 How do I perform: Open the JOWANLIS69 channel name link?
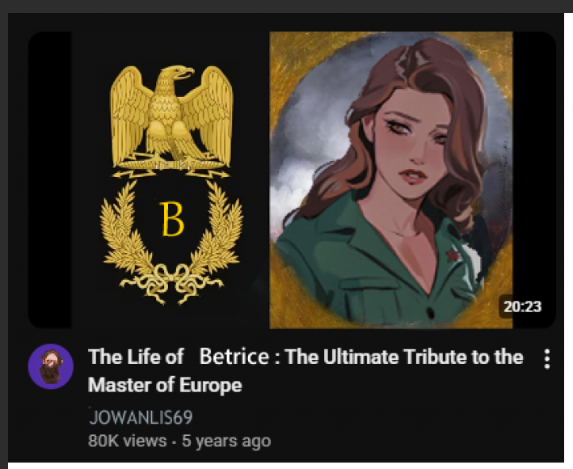click(141, 417)
